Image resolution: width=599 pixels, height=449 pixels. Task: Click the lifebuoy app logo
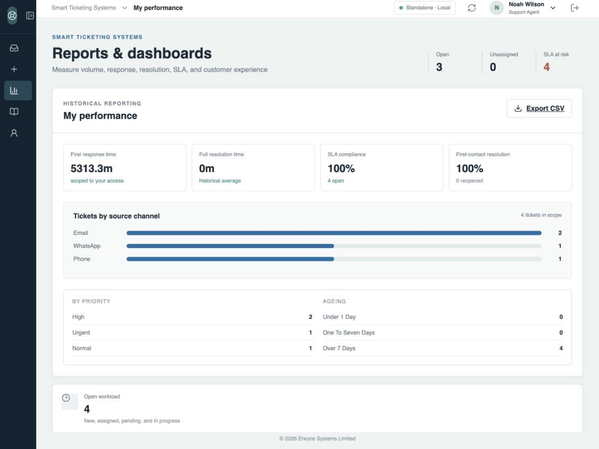(12, 15)
